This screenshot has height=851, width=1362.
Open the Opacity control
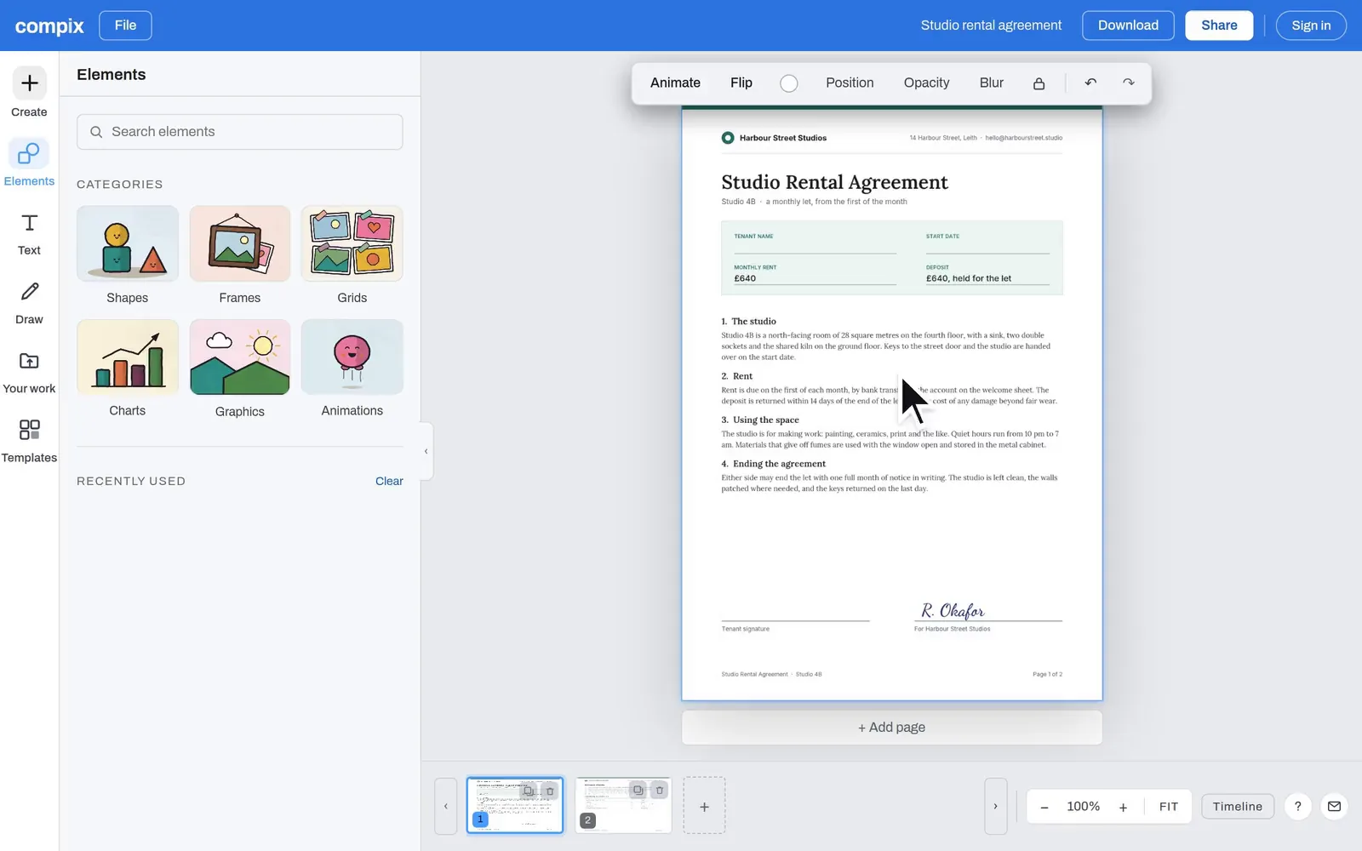(x=926, y=83)
